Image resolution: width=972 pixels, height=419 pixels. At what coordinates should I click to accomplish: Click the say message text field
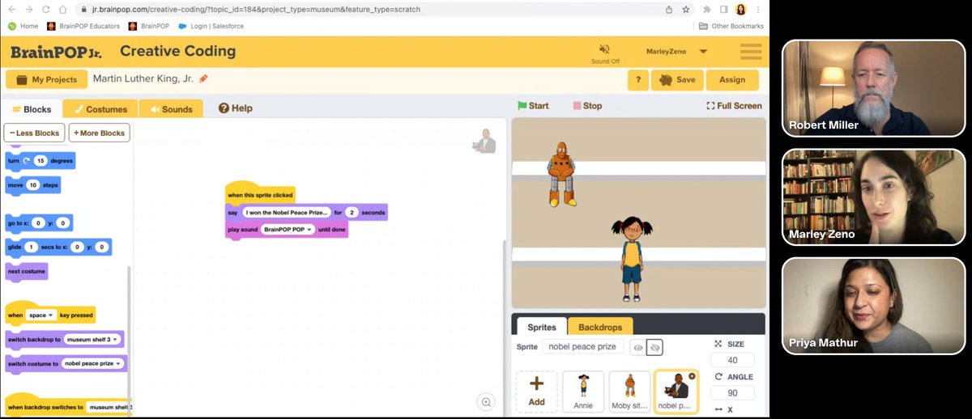(x=287, y=212)
